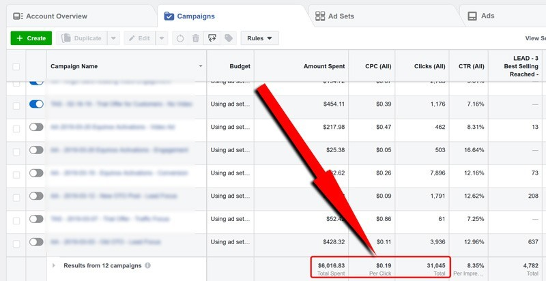Check the select-all checkbox in the header
The width and height of the screenshot is (546, 281).
click(16, 67)
